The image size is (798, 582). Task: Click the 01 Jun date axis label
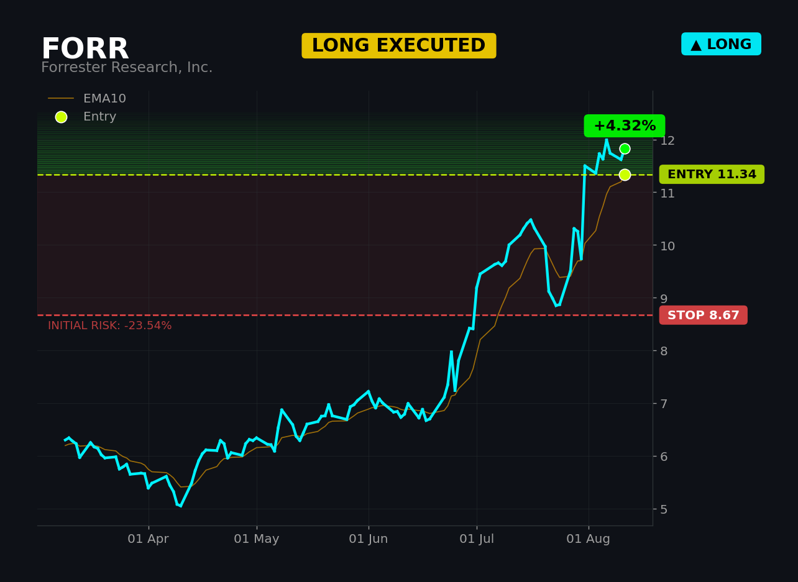[369, 539]
